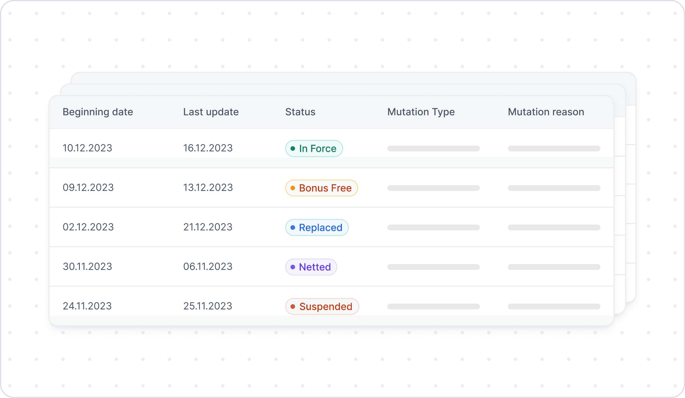Click the Mutation reason column header
Screen dimensions: 685x398
click(546, 112)
